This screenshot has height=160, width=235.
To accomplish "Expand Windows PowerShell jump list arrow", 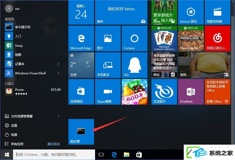I will pyautogui.click(x=58, y=73).
